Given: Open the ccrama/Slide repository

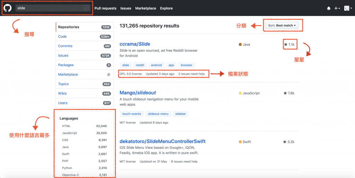Looking at the screenshot, I should pyautogui.click(x=135, y=44).
